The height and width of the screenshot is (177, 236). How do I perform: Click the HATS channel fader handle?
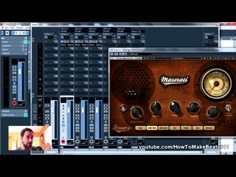[x=97, y=110]
